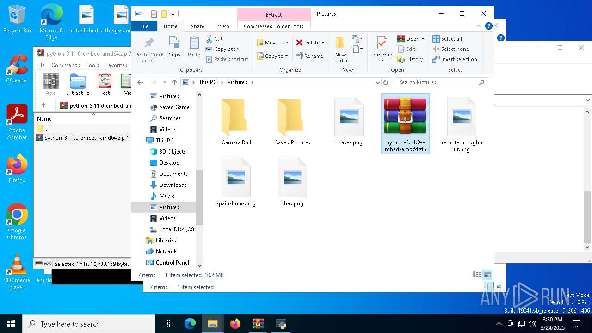This screenshot has height=333, width=592.
Task: Switch to large icons view toggle
Action: (487, 275)
